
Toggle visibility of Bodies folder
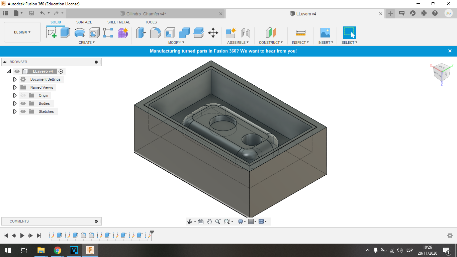[x=23, y=103]
